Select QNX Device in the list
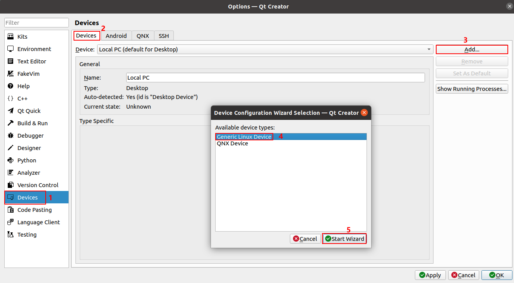The image size is (514, 283). click(x=291, y=143)
